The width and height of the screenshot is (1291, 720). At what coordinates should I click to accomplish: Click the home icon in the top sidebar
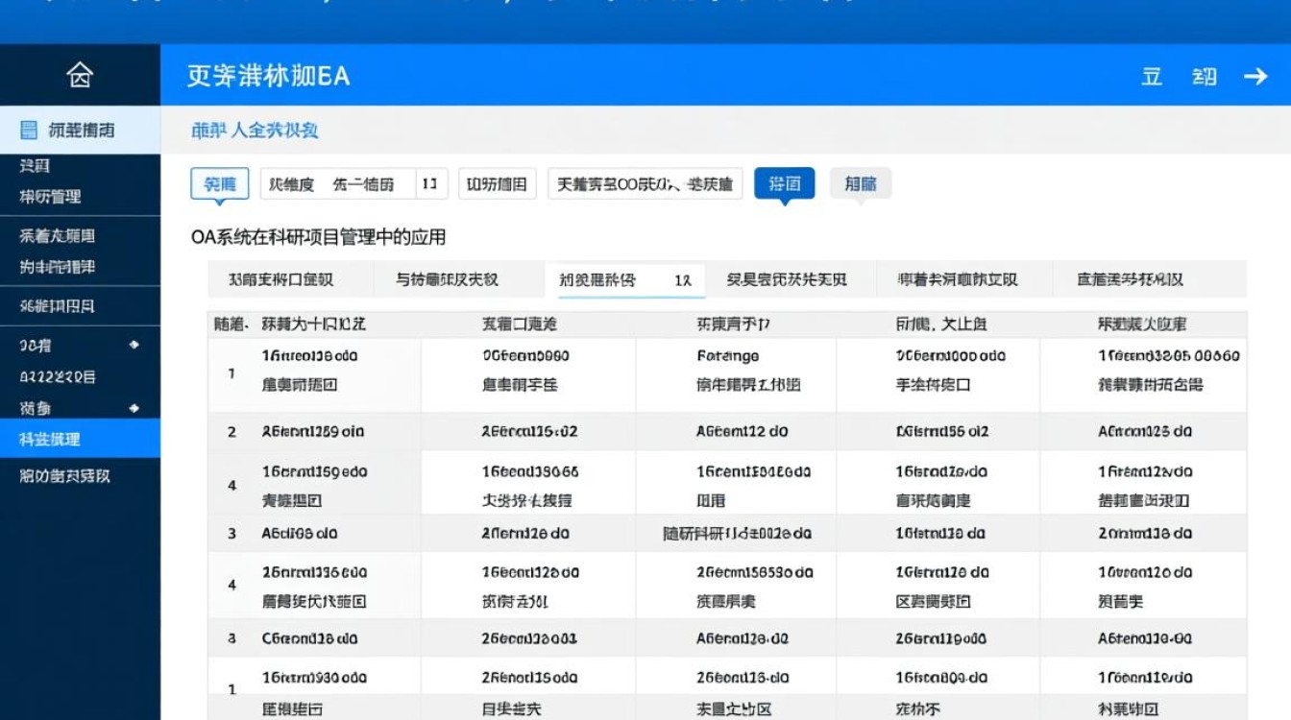tap(81, 73)
